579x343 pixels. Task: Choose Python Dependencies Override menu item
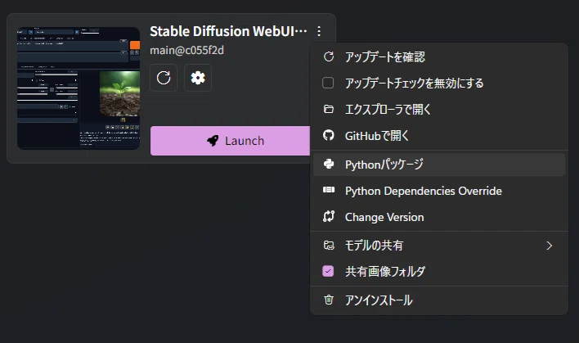coord(439,191)
